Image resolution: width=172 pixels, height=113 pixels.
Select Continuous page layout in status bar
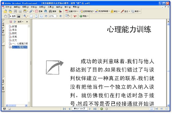[x=157, y=109]
